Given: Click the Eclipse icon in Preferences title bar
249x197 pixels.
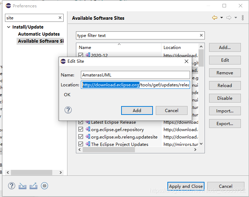Looking at the screenshot, I should click(x=8, y=6).
